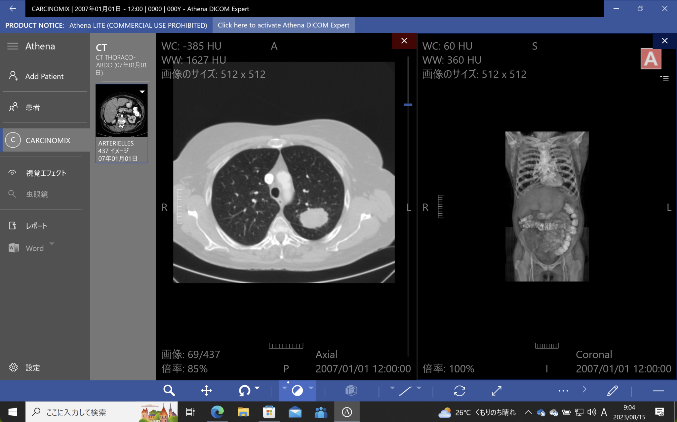The height and width of the screenshot is (422, 677).
Task: Click the reset refresh view icon
Action: pos(459,391)
